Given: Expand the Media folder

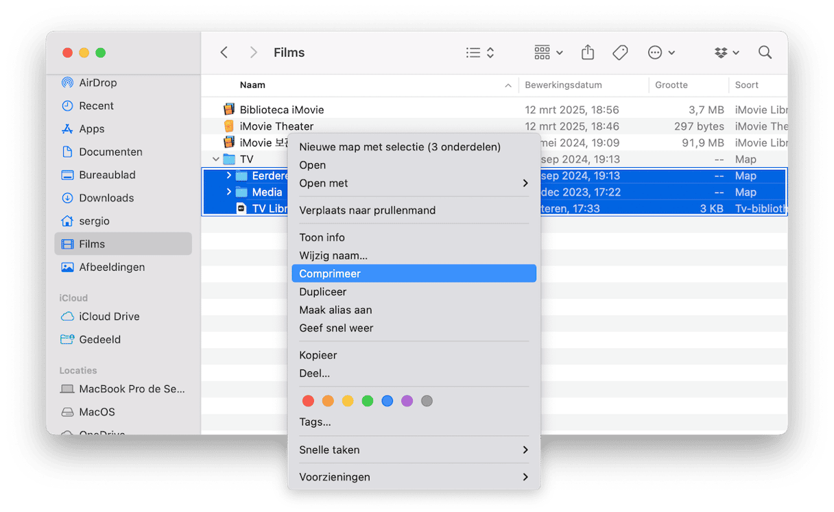Looking at the screenshot, I should 229,193.
